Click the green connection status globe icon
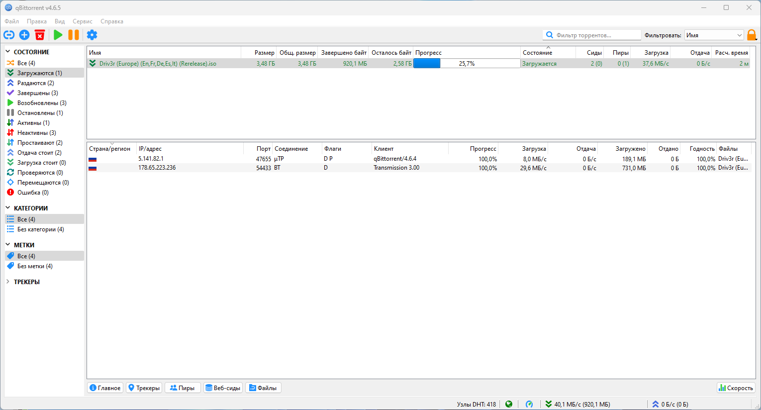 pos(509,404)
